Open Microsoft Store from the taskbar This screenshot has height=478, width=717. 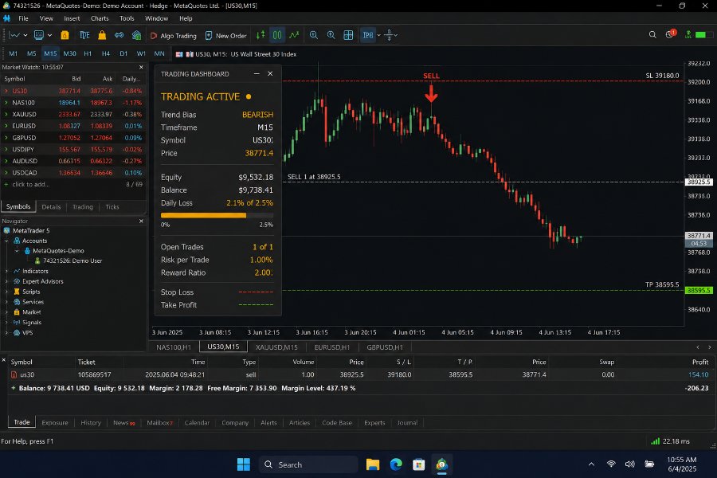[418, 464]
